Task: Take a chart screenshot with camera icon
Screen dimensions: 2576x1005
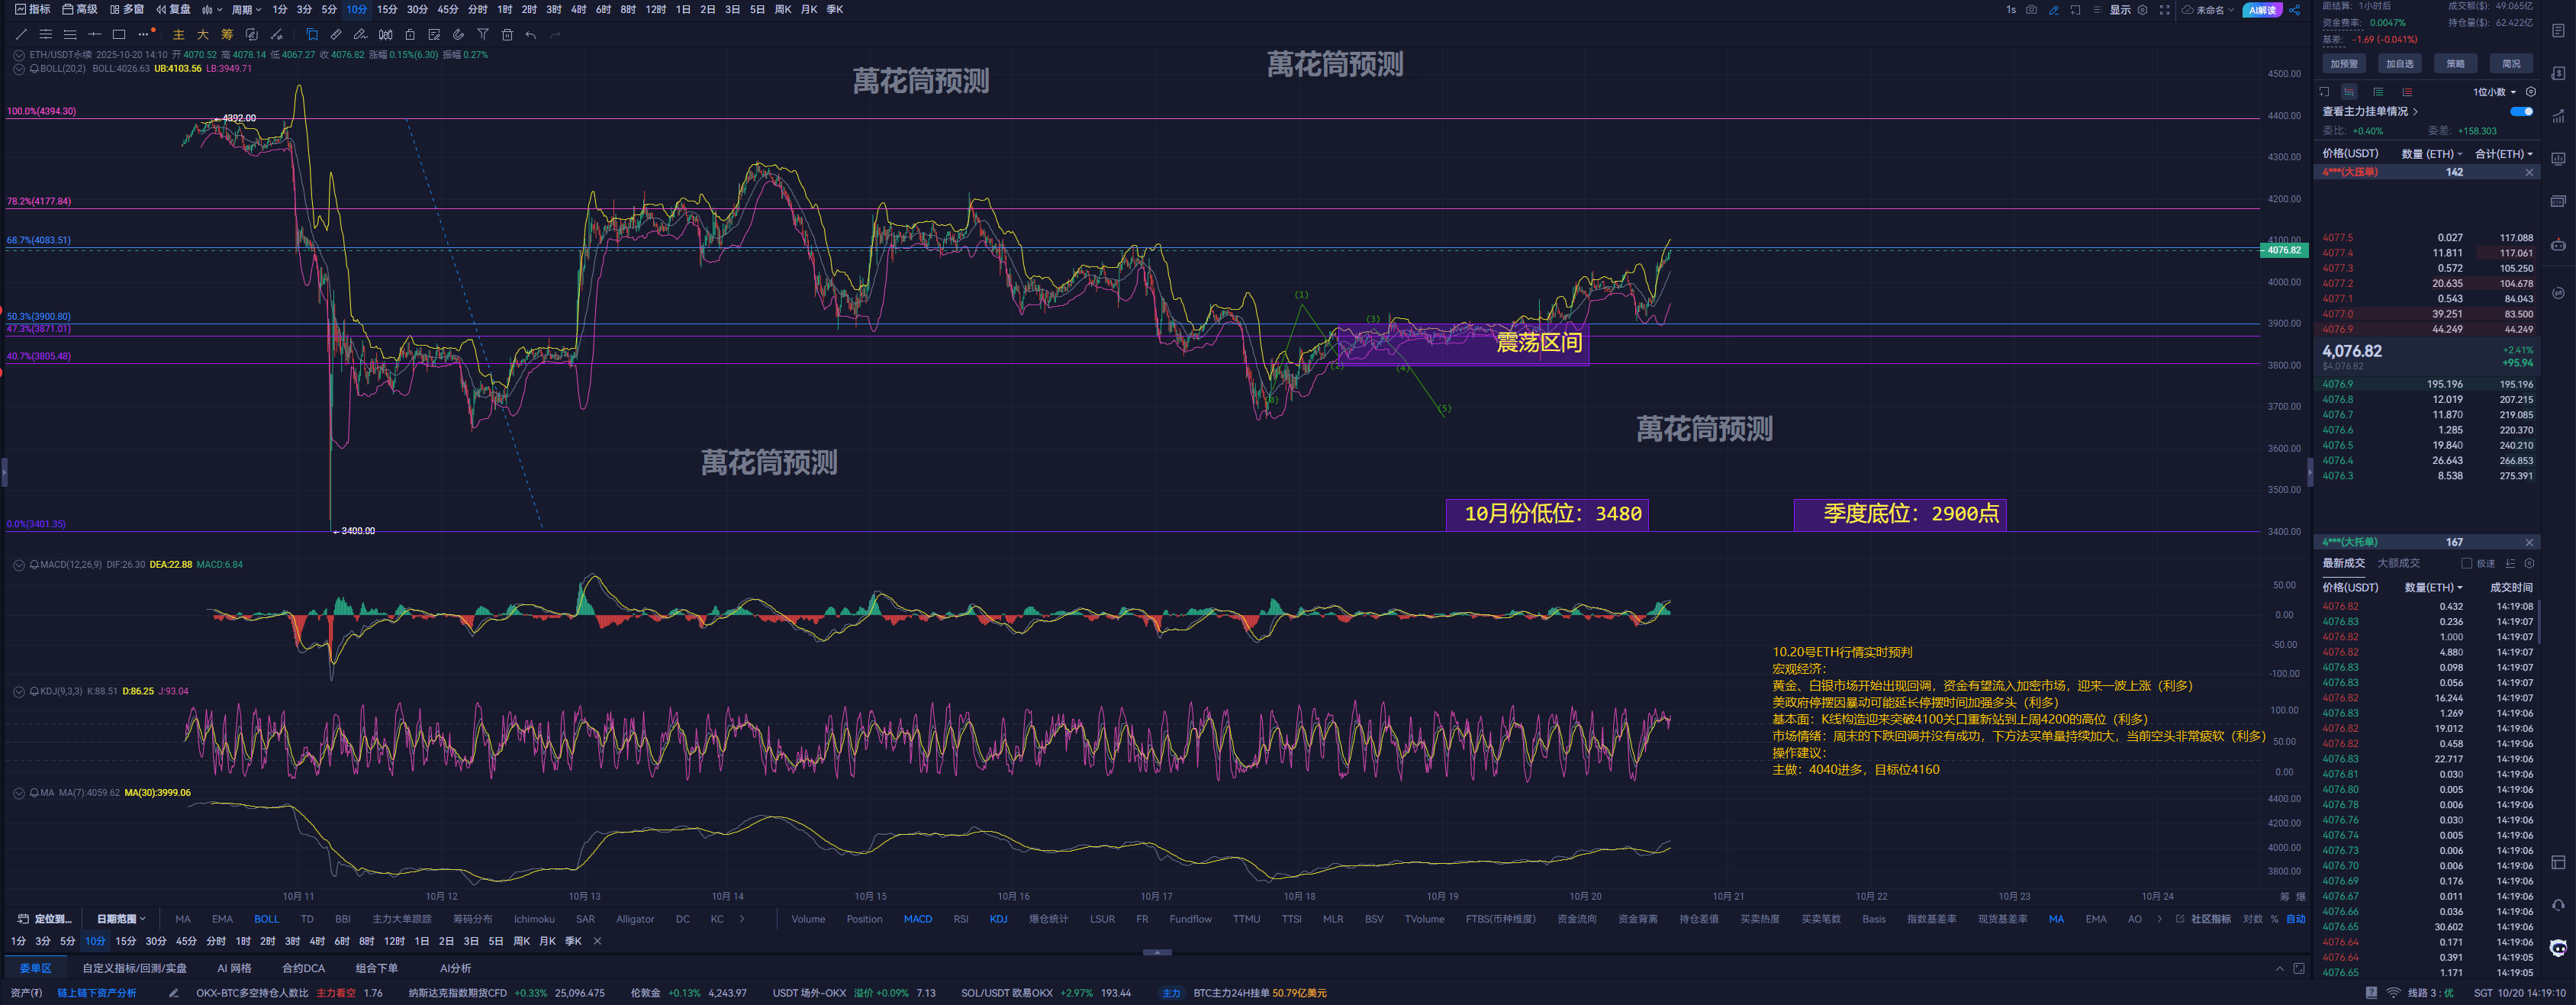Action: (x=2031, y=10)
